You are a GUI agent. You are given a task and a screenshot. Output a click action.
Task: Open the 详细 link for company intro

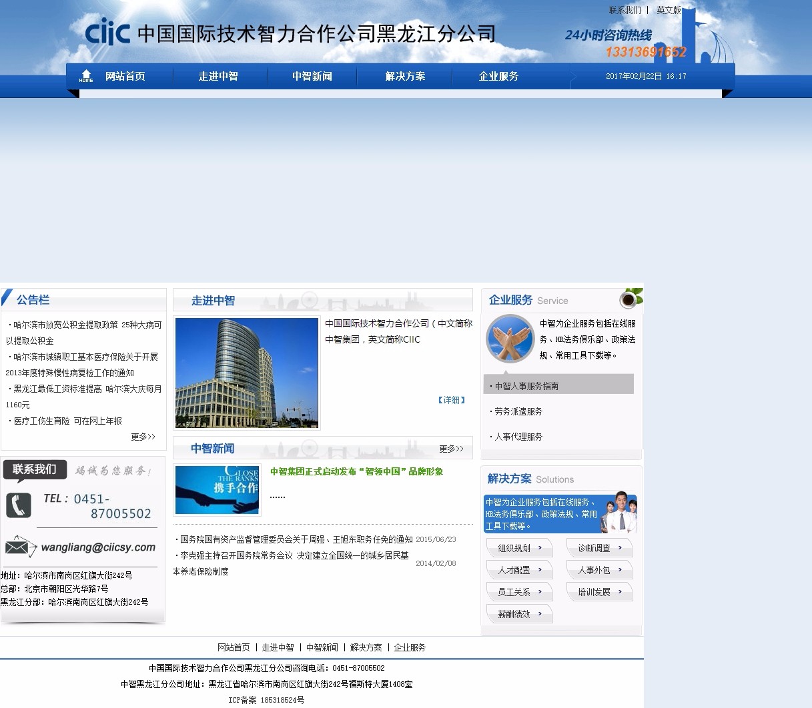[451, 400]
